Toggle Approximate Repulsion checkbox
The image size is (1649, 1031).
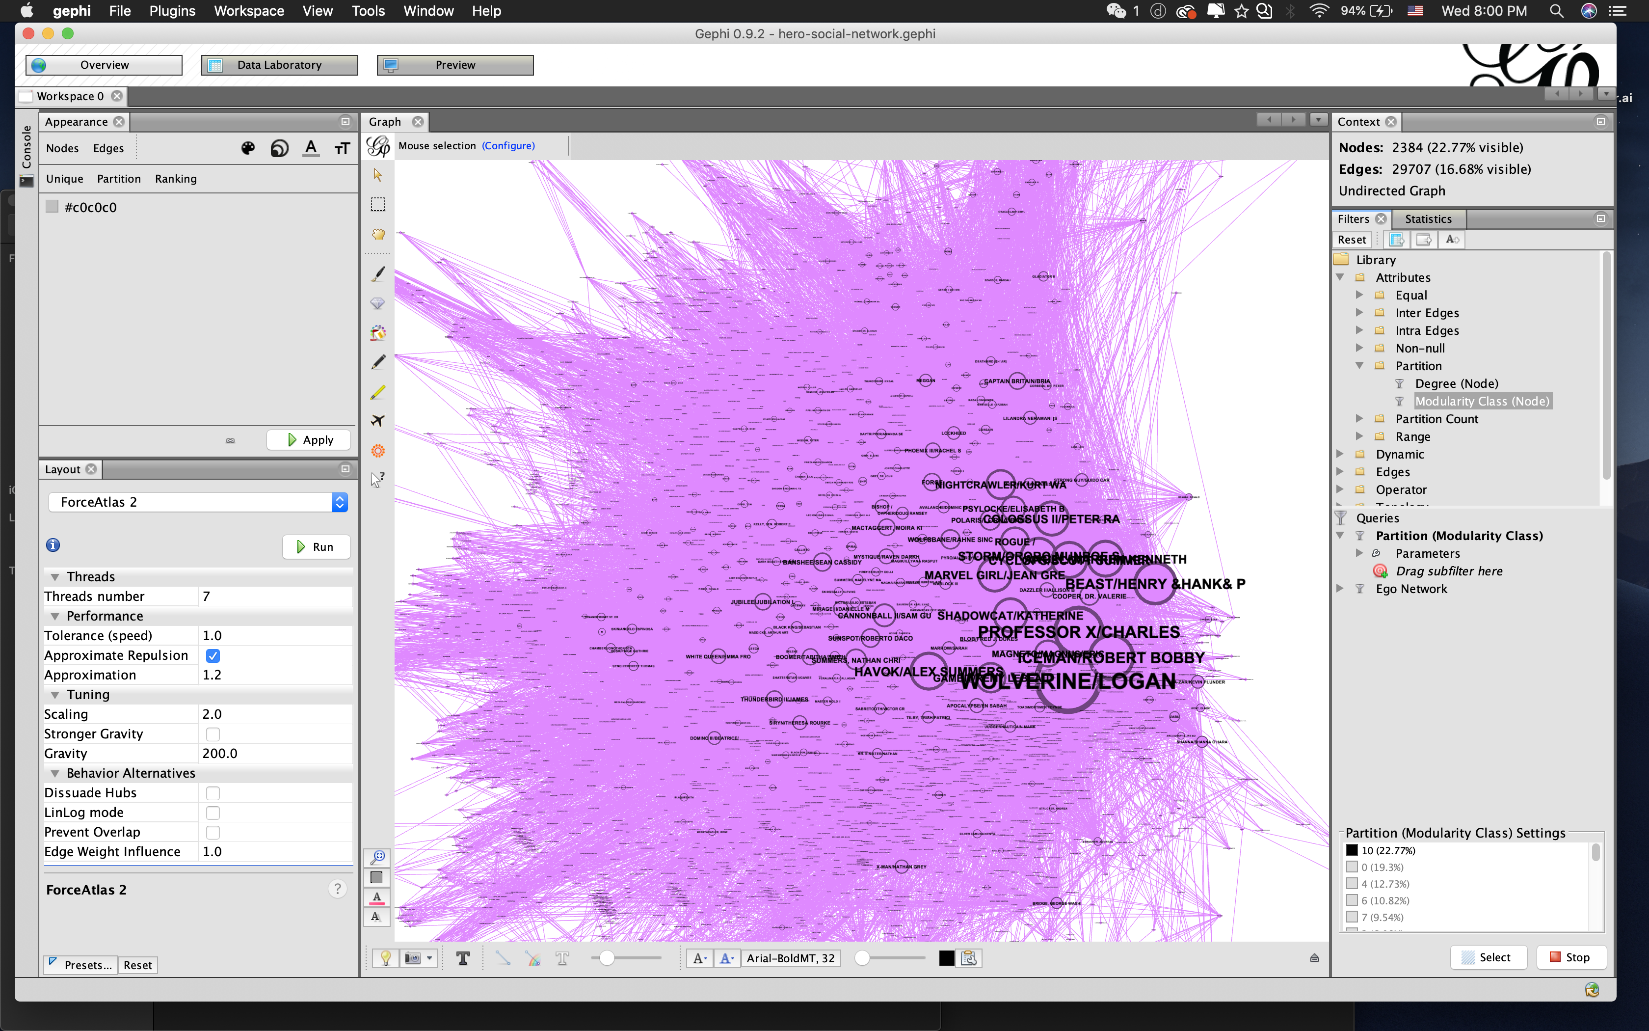pyautogui.click(x=213, y=655)
